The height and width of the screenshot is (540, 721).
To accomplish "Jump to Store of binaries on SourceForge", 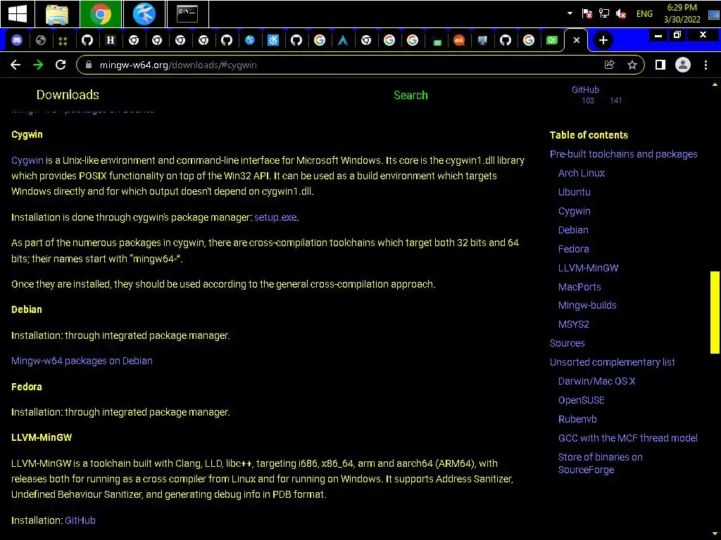I will pos(600,463).
